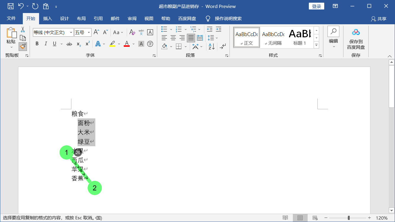
Task: Toggle justify alignment button
Action: click(191, 38)
